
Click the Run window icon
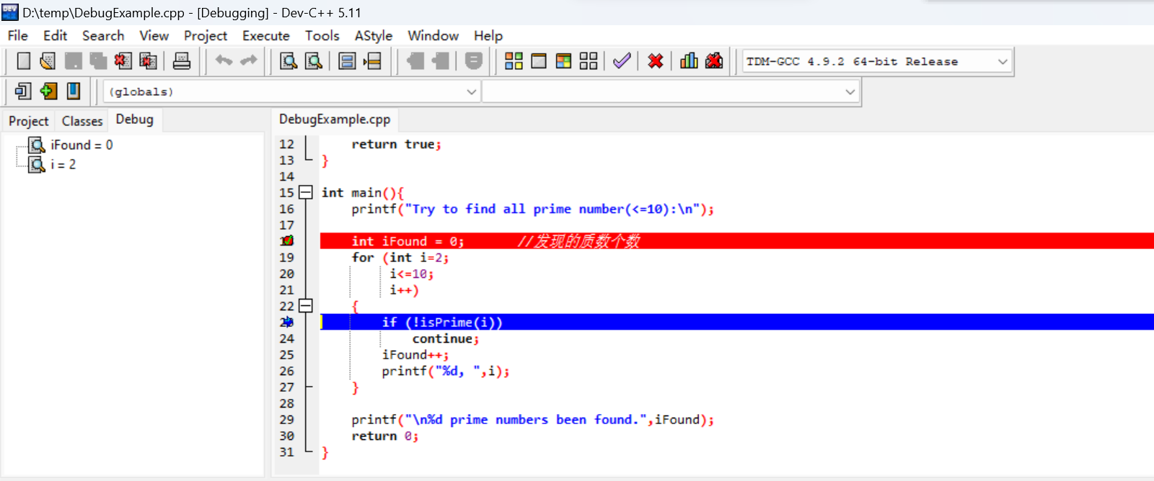(x=539, y=61)
